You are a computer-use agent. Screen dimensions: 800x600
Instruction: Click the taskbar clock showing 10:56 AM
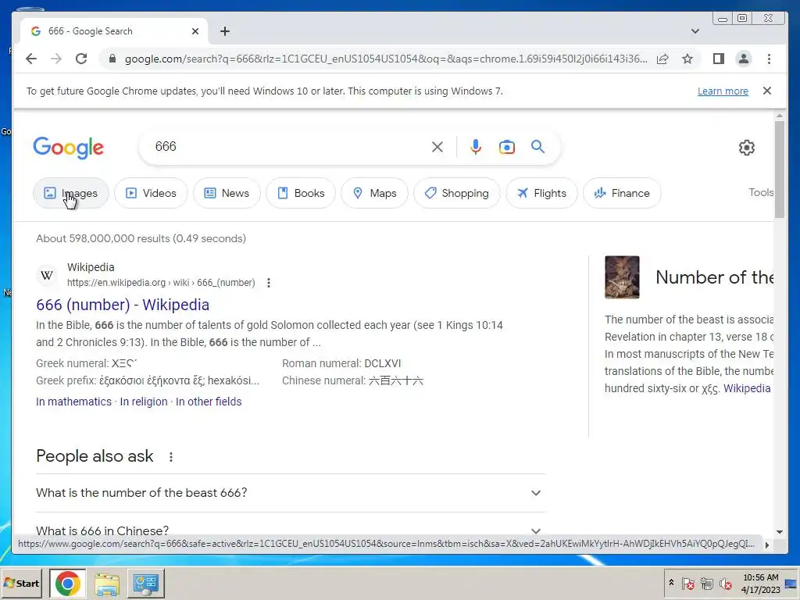(x=760, y=583)
